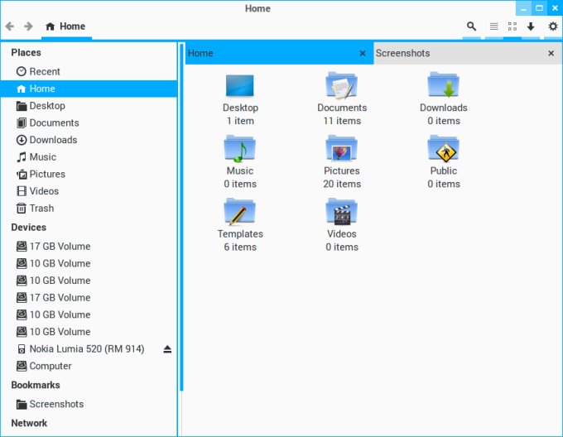
Task: Click the "6 items" label under Templates
Action: point(240,247)
